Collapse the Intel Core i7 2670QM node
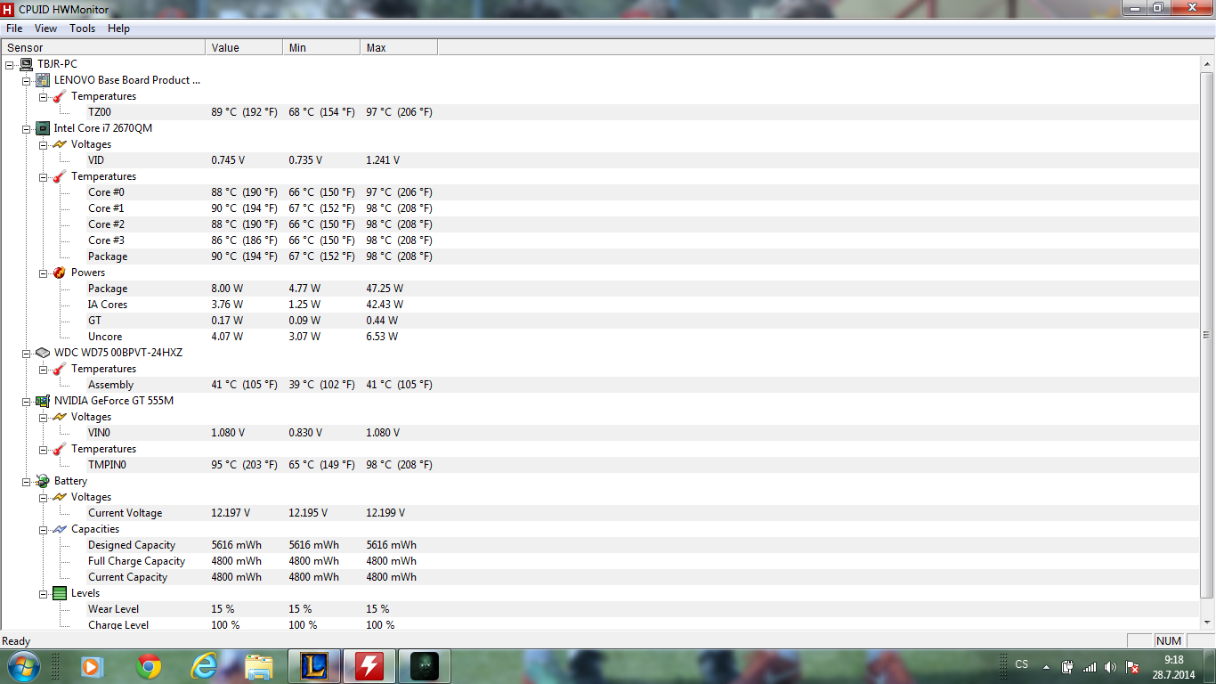 click(x=27, y=128)
